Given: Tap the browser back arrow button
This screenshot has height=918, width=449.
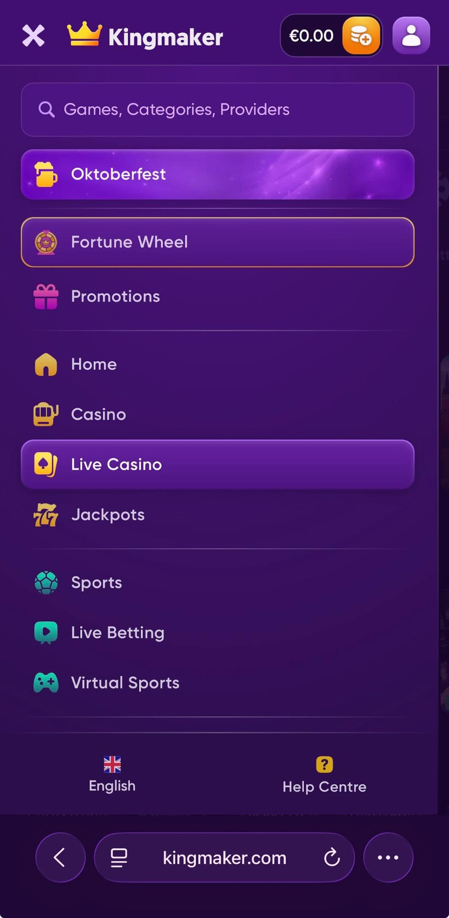Looking at the screenshot, I should point(60,857).
